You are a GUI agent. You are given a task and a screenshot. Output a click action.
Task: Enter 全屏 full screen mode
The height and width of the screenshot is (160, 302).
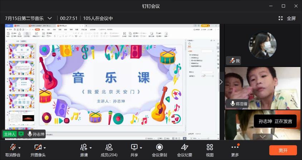coord(287,18)
